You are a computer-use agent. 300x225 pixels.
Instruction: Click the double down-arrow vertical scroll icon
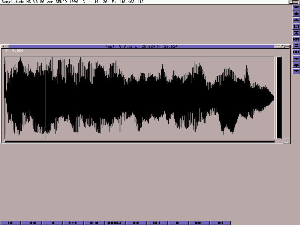296,65
